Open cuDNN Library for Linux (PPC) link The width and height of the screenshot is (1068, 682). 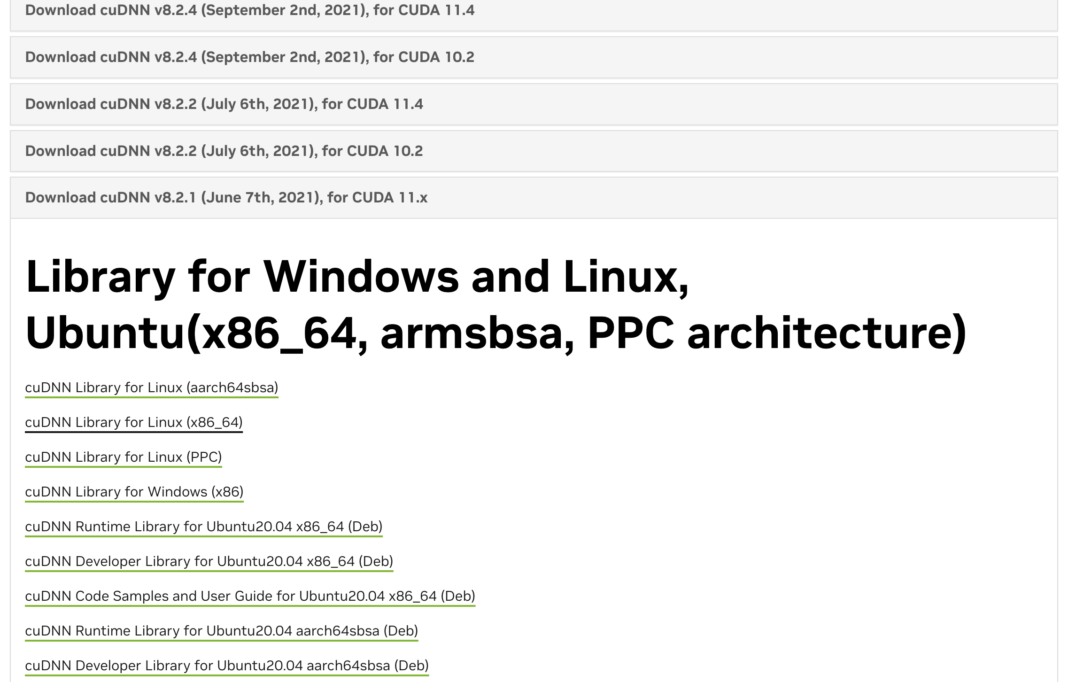tap(124, 457)
